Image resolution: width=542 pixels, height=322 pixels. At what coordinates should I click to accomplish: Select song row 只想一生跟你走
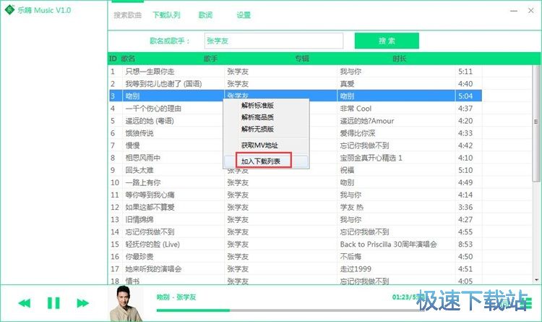click(296, 72)
